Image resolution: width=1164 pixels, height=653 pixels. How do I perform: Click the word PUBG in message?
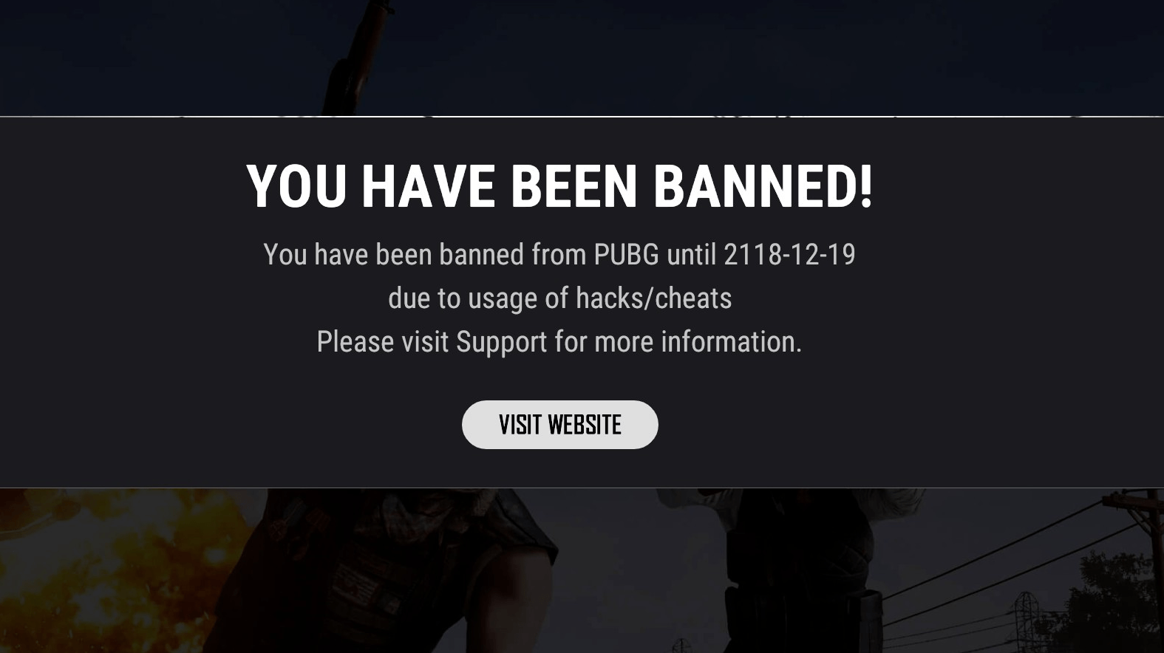(626, 254)
